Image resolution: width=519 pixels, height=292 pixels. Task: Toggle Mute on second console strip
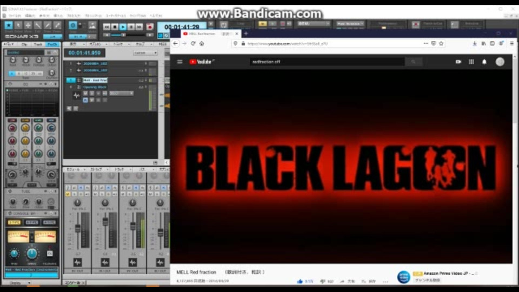click(x=95, y=194)
